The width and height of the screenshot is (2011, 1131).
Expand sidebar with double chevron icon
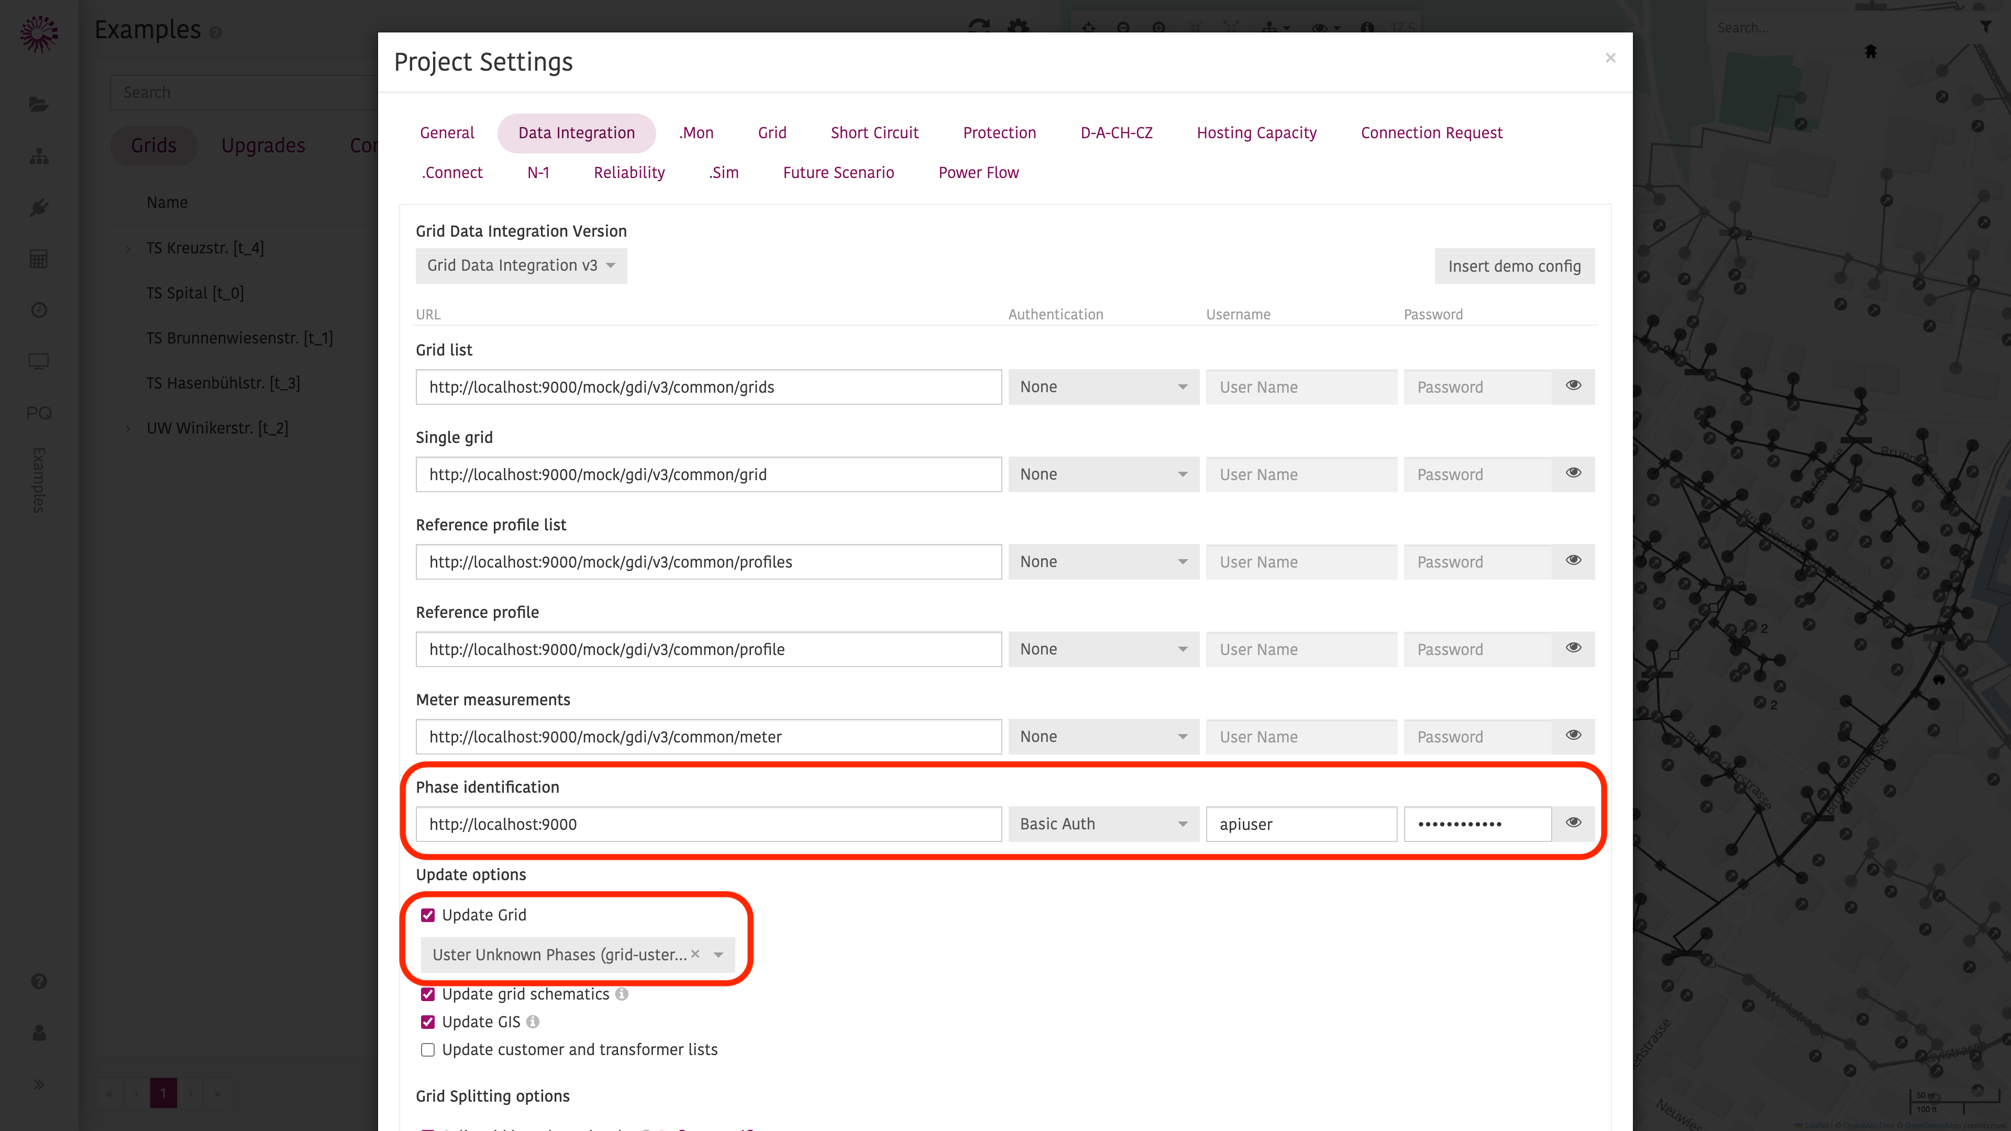38,1084
